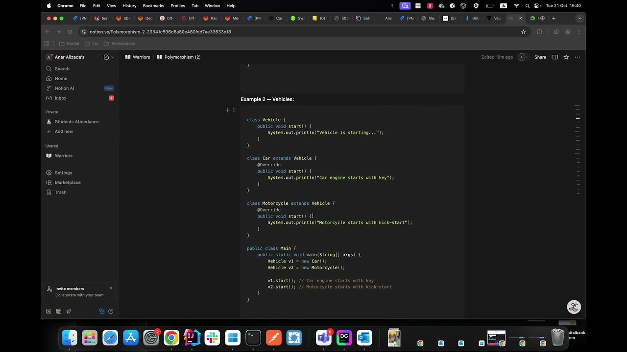
Task: Create a new page with compose icon
Action: click(106, 57)
